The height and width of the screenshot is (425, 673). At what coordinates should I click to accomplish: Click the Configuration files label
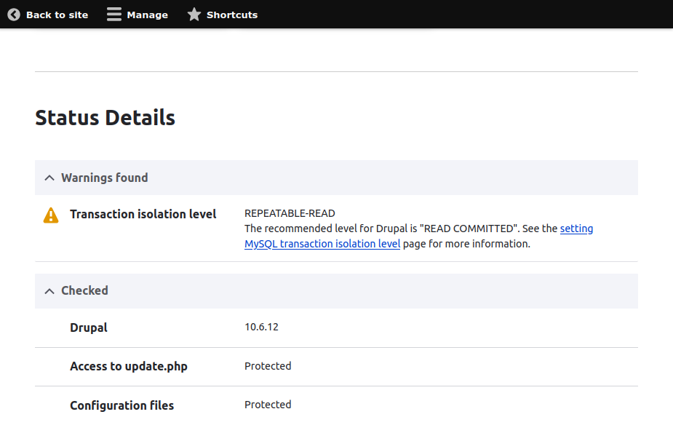(x=122, y=405)
